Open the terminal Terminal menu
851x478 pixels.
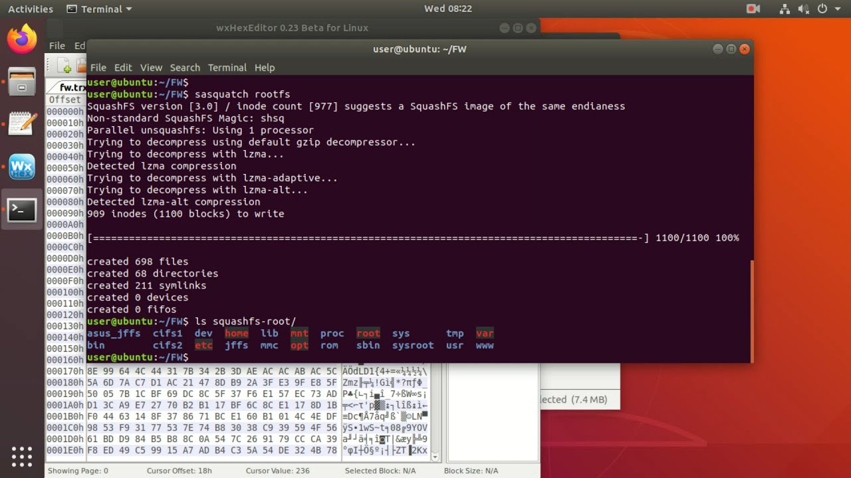[x=227, y=67]
